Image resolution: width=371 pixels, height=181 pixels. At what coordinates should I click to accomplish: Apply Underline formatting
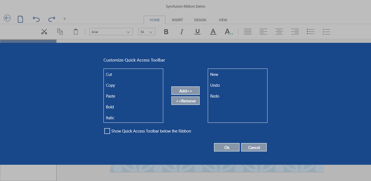pos(197,31)
